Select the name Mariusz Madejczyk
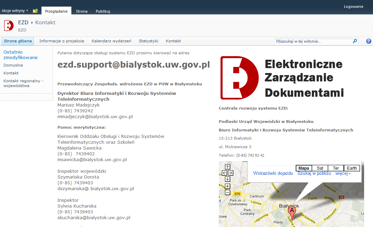Viewport: 373px width, 227px height. click(x=79, y=105)
